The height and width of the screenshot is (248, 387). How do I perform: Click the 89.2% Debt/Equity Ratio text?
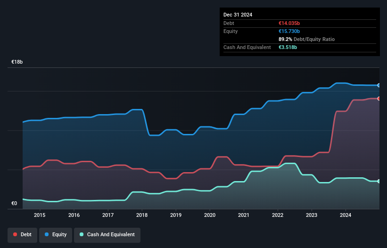click(x=306, y=39)
